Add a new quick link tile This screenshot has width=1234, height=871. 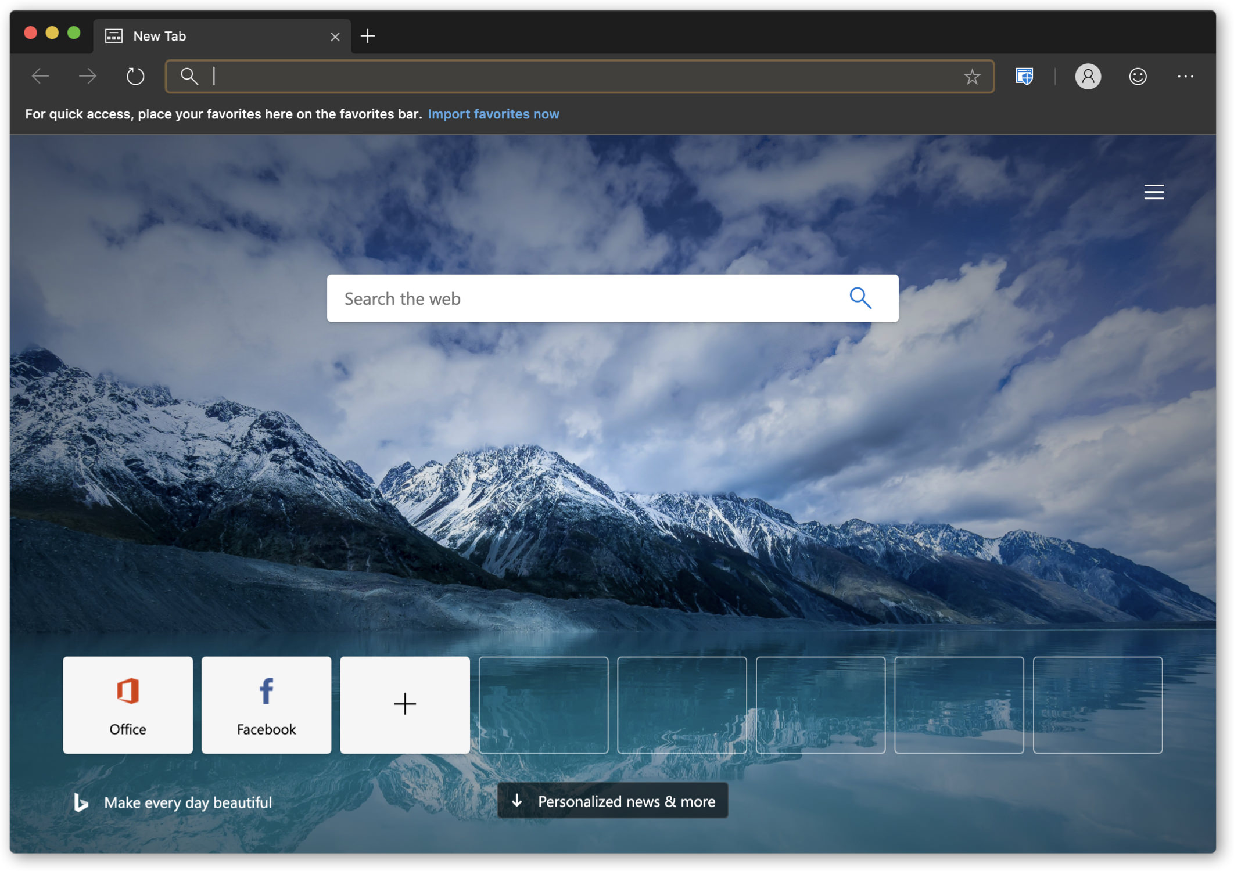405,705
